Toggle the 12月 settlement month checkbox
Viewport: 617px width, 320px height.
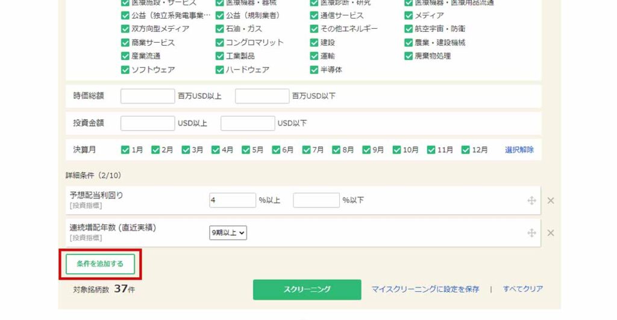[466, 150]
